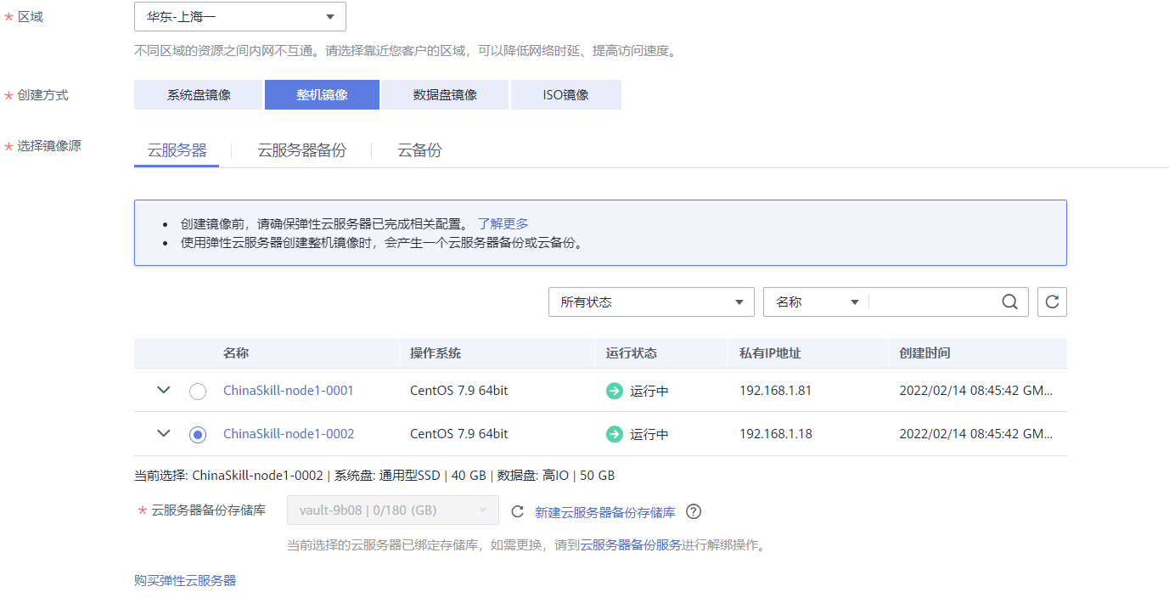
Task: Switch to 云服务器备份 image source tab
Action: coord(302,150)
